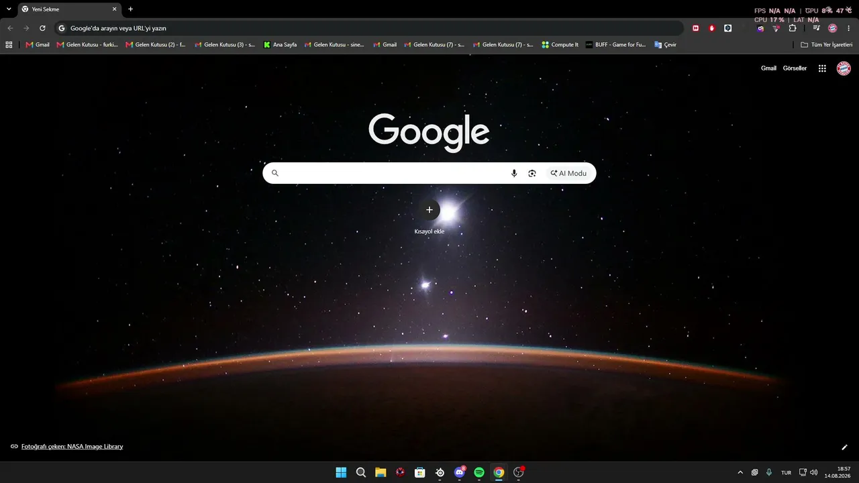The height and width of the screenshot is (483, 859).
Task: Click the red hand blocker extension icon
Action: pos(712,28)
